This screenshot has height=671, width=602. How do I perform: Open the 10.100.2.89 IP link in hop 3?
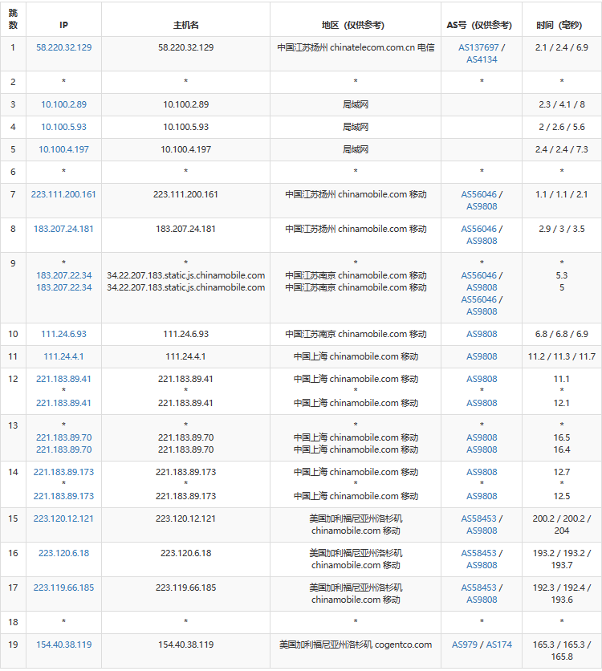point(63,104)
